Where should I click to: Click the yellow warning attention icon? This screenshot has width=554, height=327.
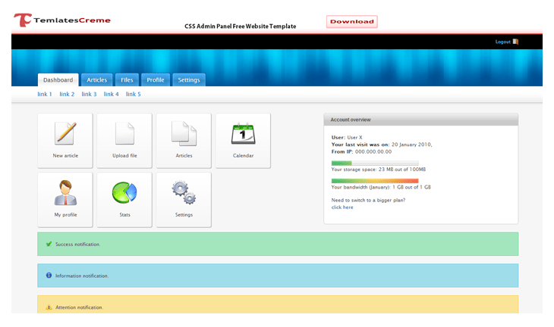click(x=49, y=307)
